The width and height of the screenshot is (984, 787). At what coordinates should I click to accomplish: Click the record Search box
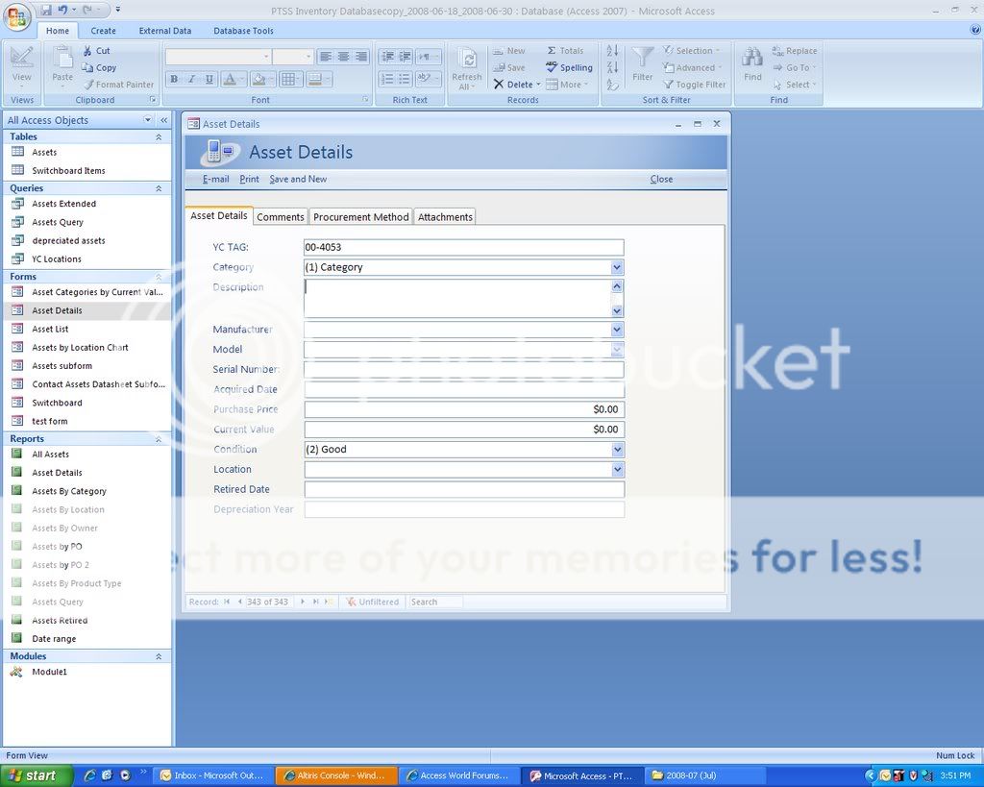435,602
